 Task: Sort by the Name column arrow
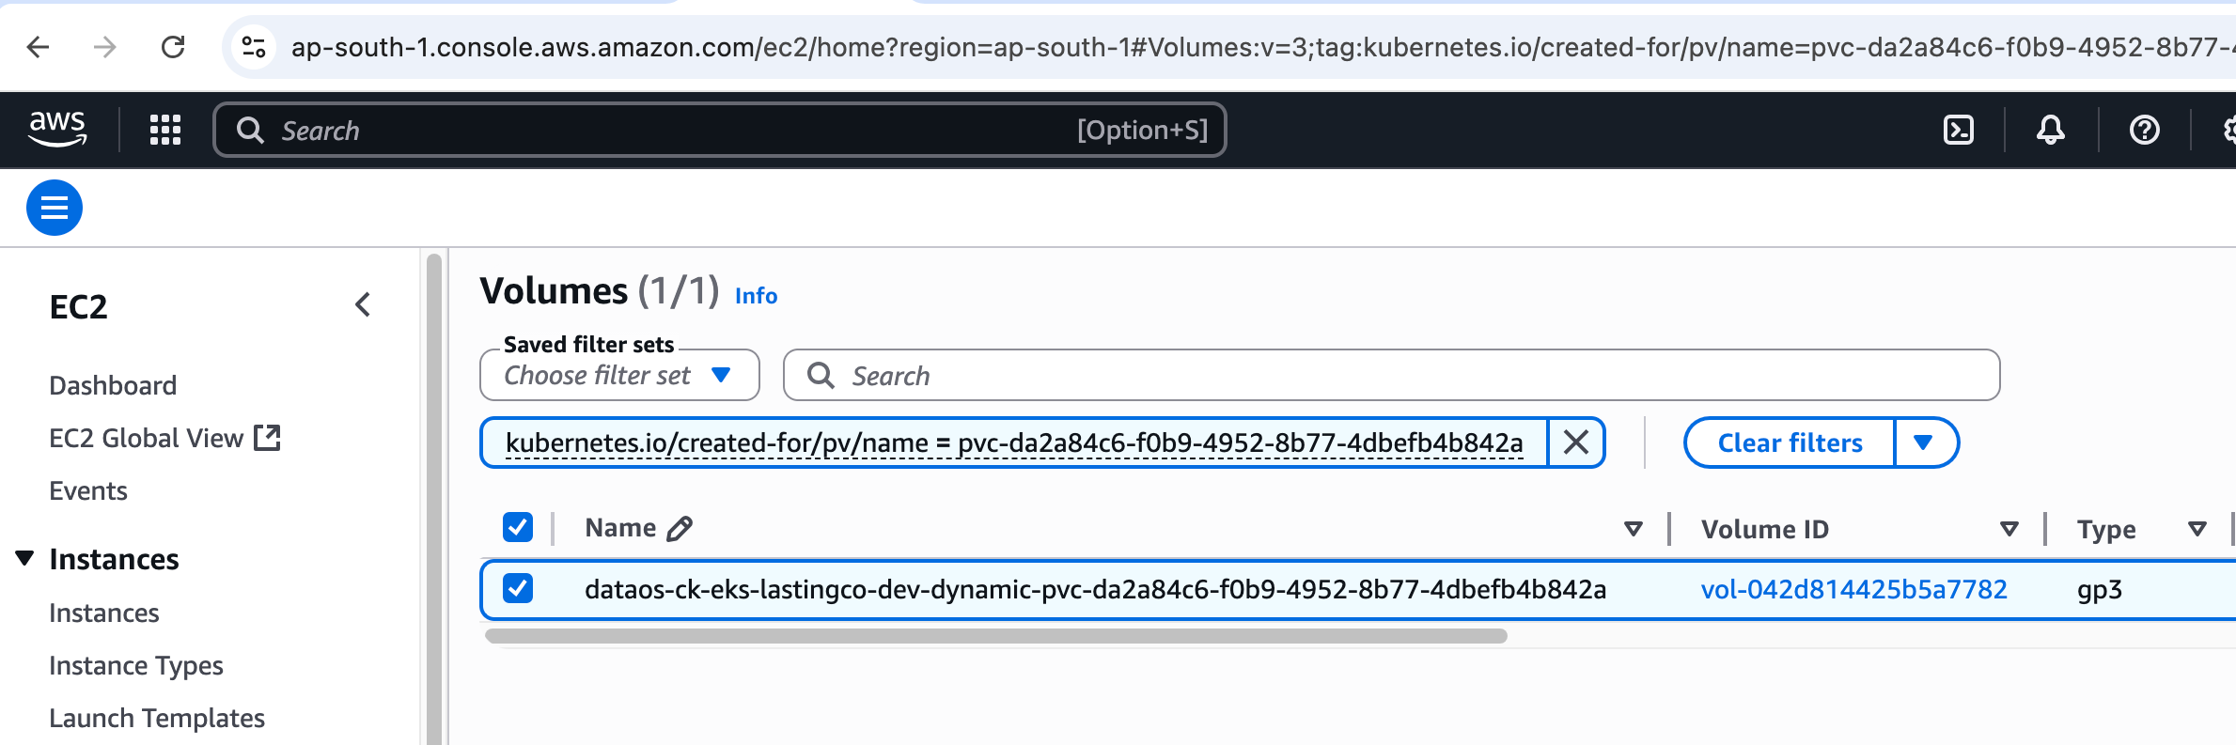1634,529
